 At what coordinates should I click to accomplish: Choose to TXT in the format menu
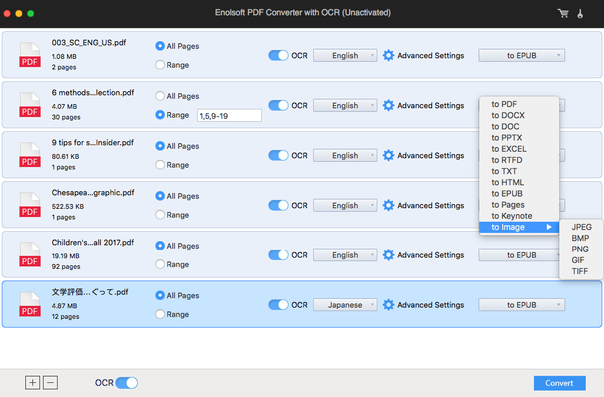click(519, 171)
